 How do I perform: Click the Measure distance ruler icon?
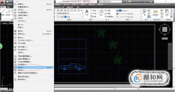(155, 11)
